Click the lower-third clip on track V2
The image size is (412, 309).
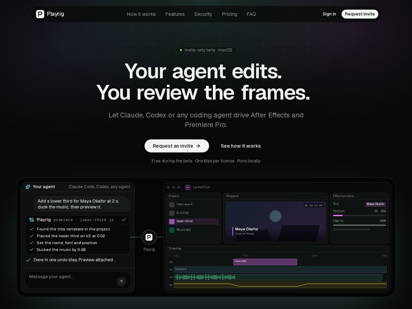point(265,262)
